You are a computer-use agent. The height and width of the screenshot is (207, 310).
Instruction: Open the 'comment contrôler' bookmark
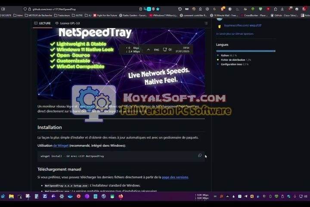tap(193, 15)
